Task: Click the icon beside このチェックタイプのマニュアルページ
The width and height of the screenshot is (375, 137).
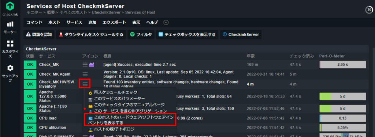Action: [90, 106]
